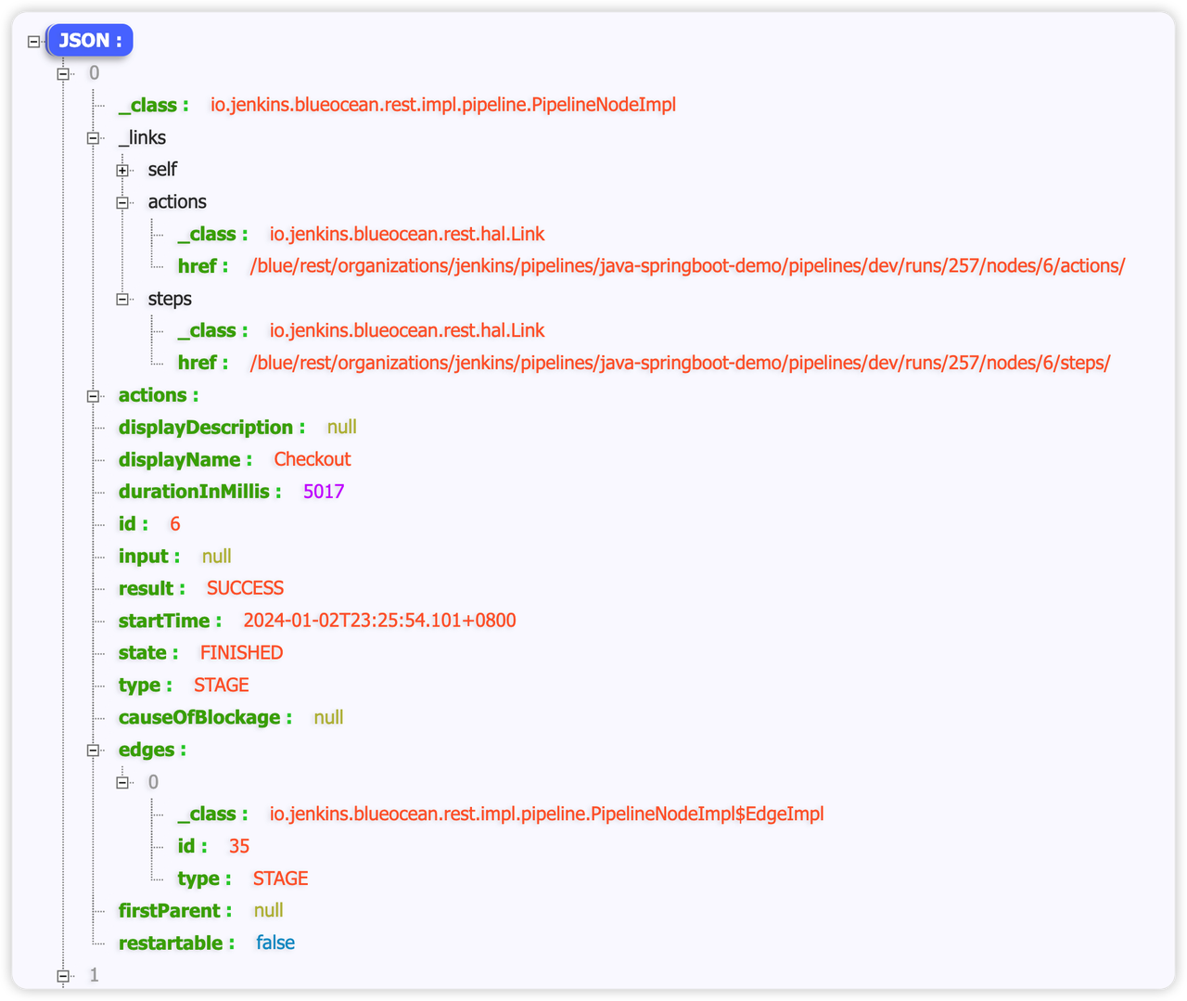Click hal.Link class value under steps

click(x=407, y=330)
